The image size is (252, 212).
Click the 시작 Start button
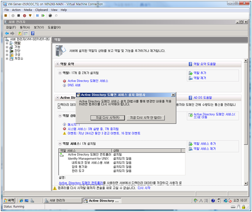pyautogui.click(x=9, y=200)
